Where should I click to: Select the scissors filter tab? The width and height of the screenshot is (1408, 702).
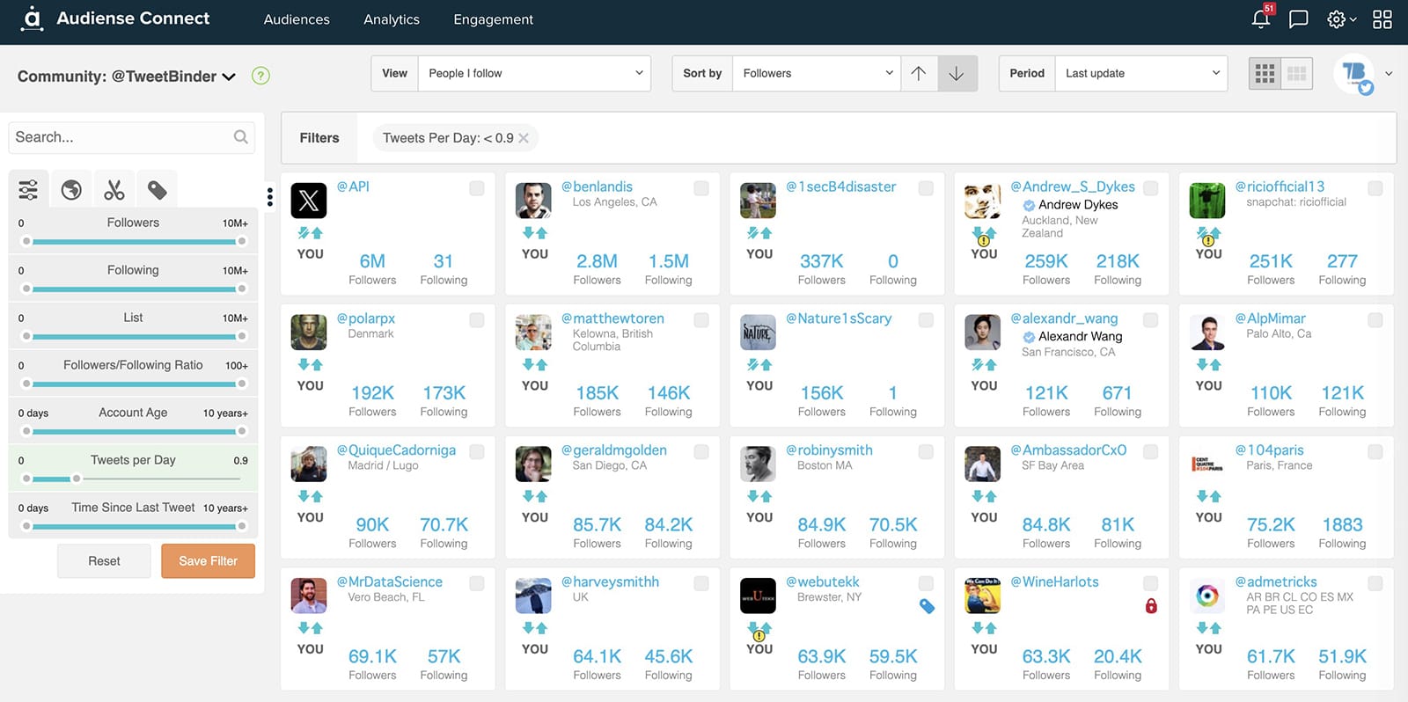click(114, 189)
